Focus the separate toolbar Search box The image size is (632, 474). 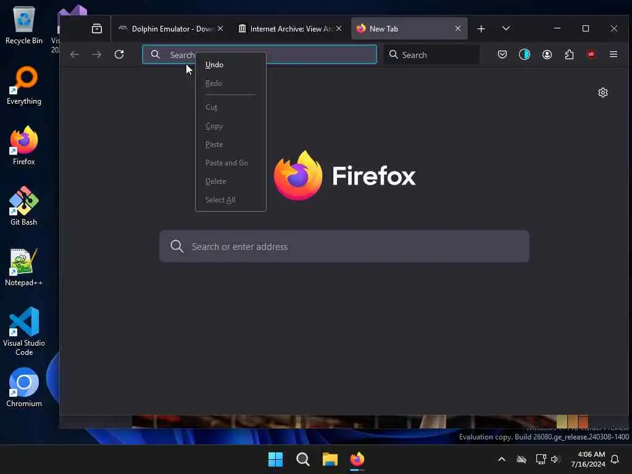click(431, 55)
